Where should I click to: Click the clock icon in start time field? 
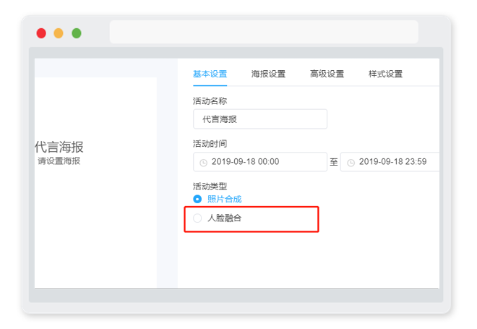pyautogui.click(x=203, y=163)
